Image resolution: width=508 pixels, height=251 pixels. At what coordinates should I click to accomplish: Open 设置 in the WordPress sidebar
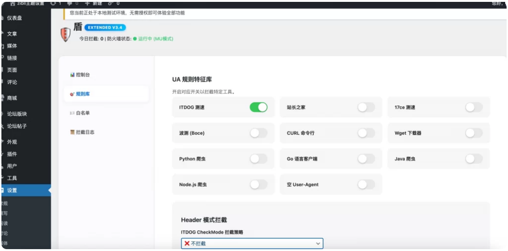tap(12, 190)
